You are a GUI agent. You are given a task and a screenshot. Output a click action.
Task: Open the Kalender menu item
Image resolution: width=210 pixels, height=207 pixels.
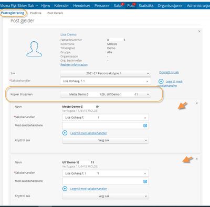click(x=61, y=6)
